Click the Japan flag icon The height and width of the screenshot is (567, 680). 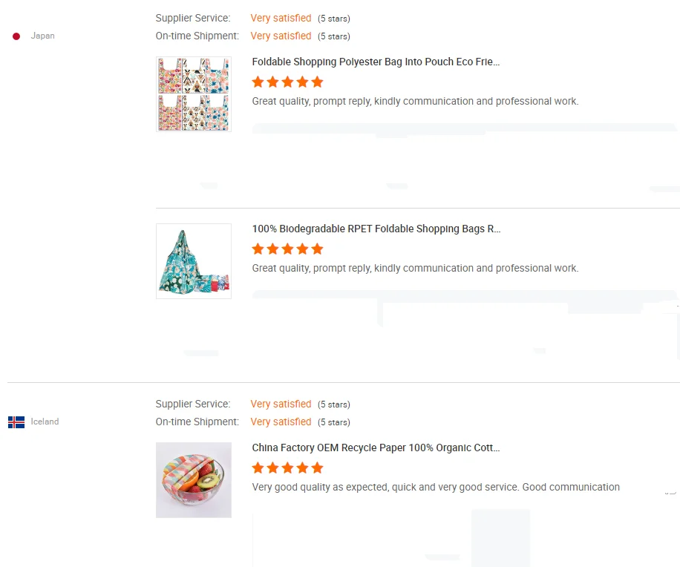point(16,36)
